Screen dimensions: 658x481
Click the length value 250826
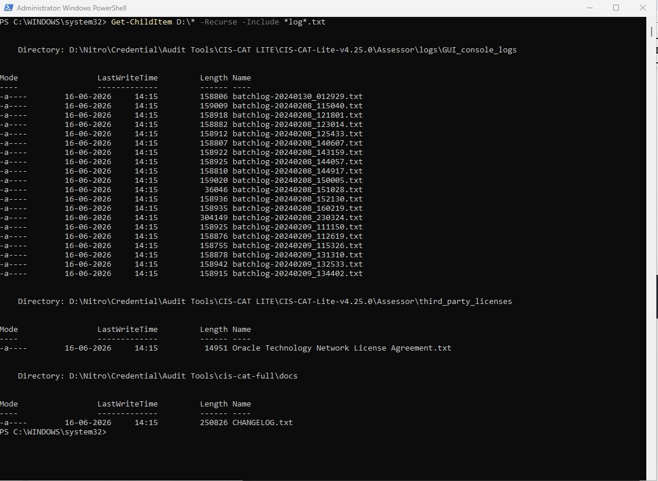(213, 423)
